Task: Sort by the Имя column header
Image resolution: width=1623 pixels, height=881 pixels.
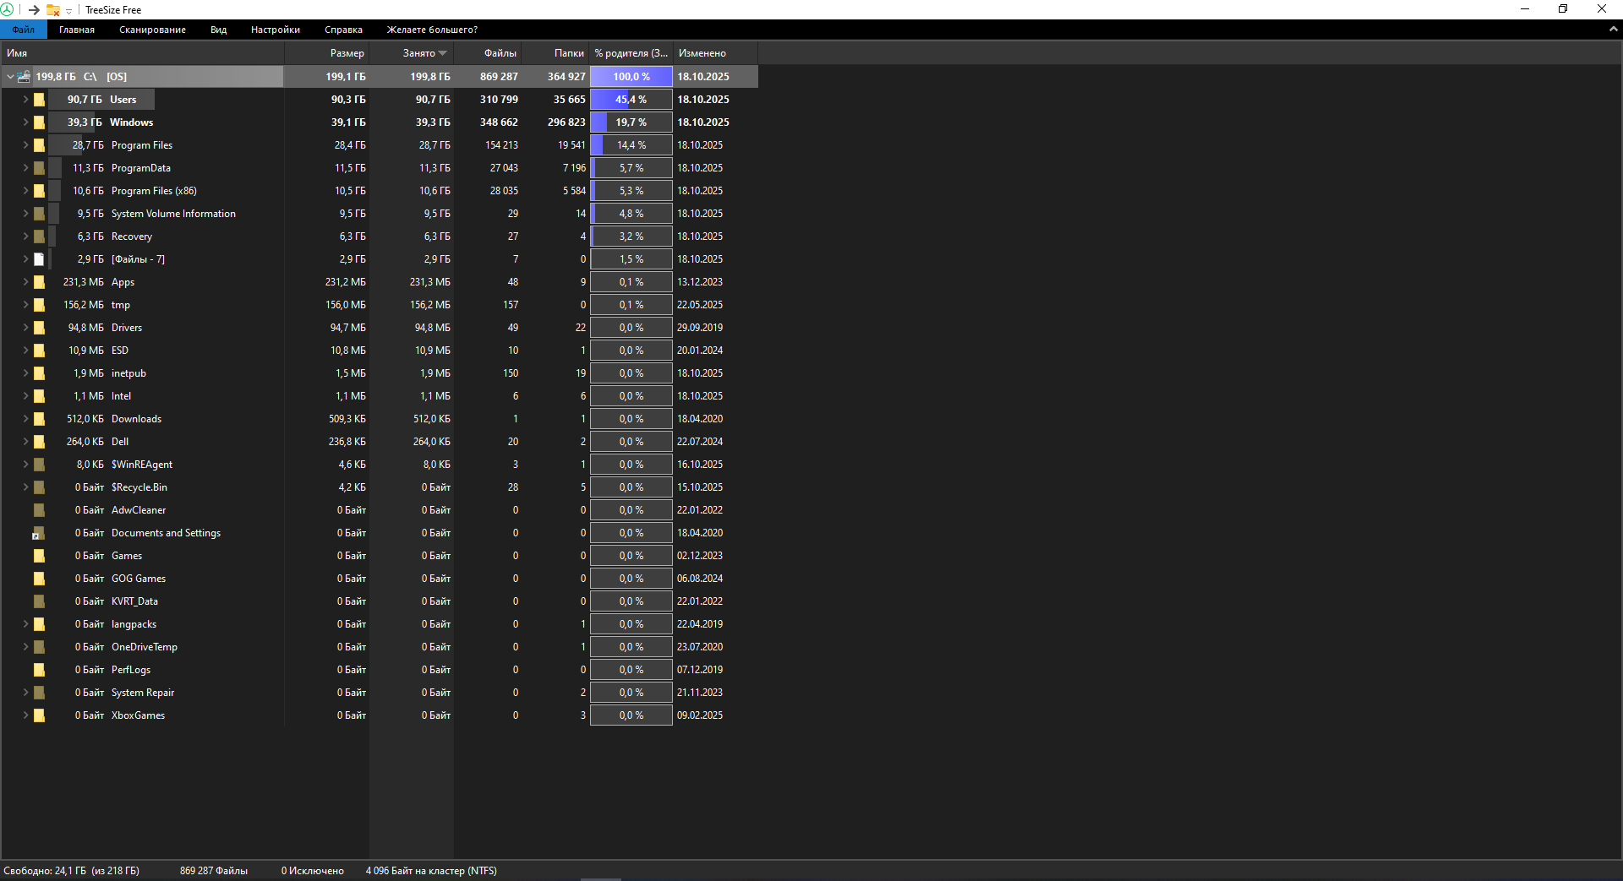Action: click(x=143, y=53)
